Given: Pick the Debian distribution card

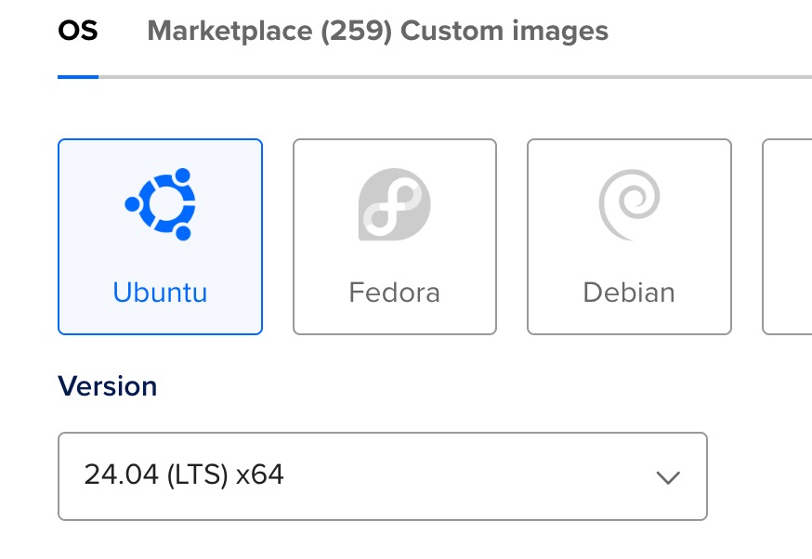Looking at the screenshot, I should (629, 237).
